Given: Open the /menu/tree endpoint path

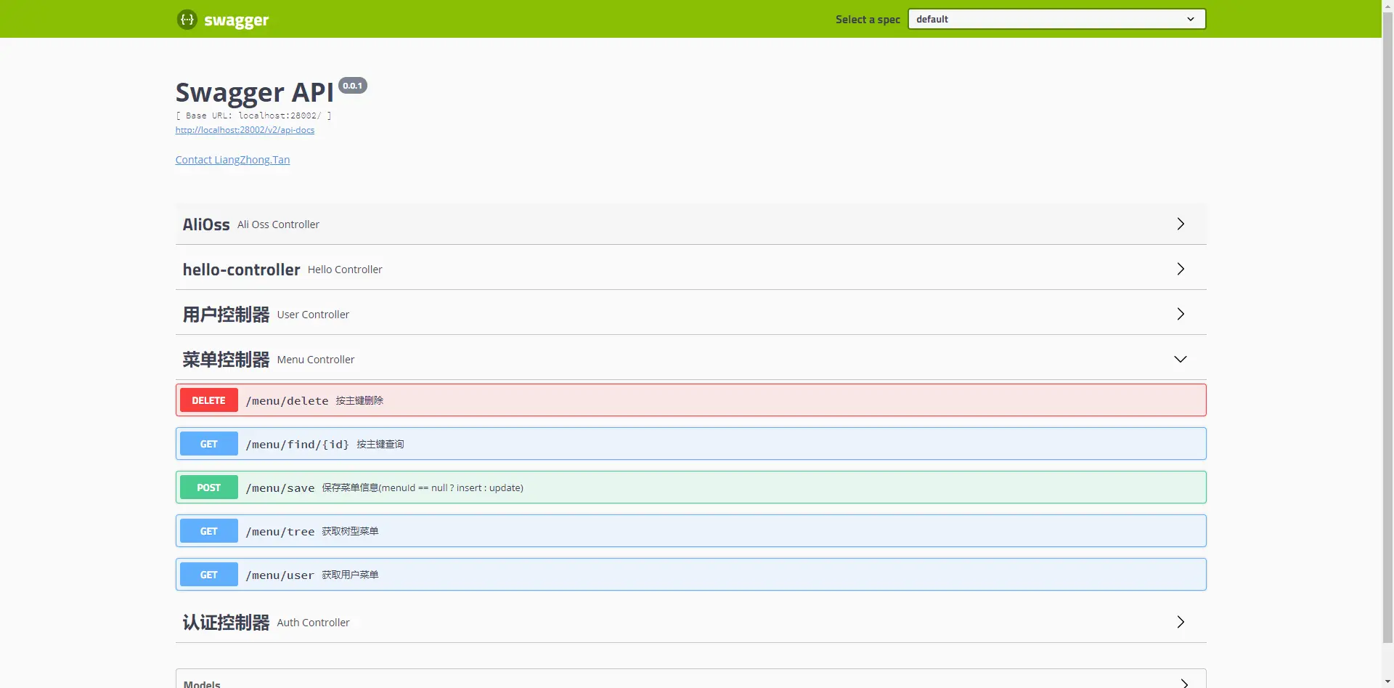Looking at the screenshot, I should pos(280,532).
